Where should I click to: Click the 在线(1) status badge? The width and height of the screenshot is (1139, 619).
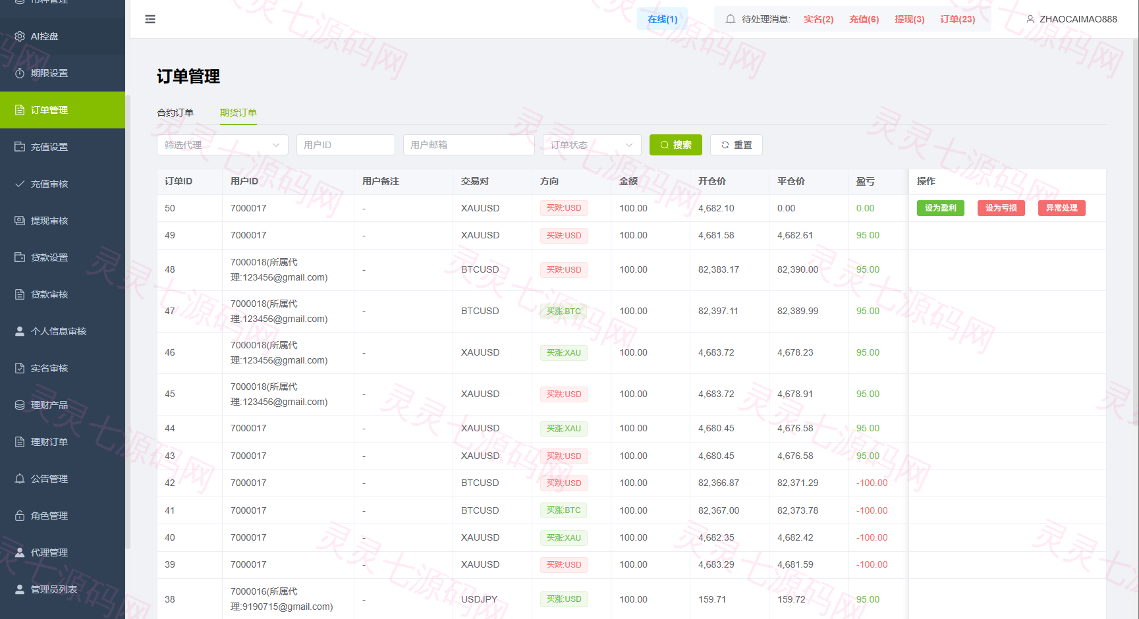[x=663, y=19]
